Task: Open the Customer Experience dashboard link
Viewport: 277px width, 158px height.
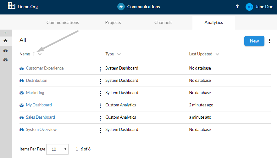Action: [45, 68]
